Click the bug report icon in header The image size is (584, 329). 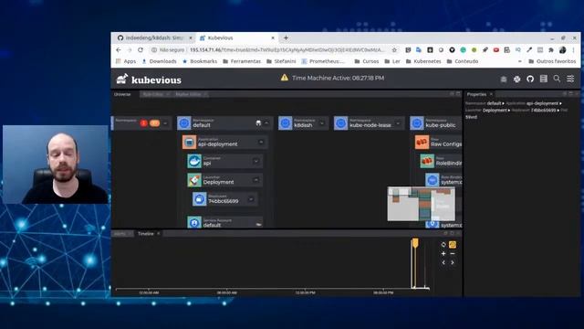(504, 80)
